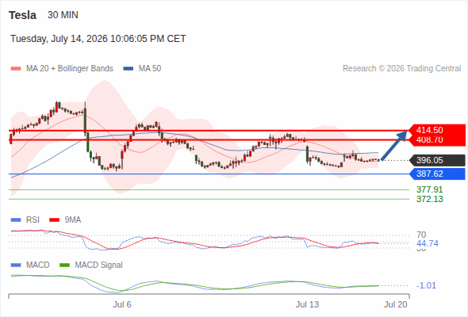Click the MACD Signal legend label

(99, 265)
